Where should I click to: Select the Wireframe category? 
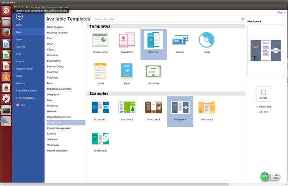66,145
